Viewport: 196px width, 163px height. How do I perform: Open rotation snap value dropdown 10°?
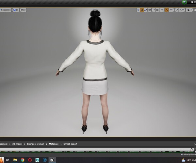(171, 10)
